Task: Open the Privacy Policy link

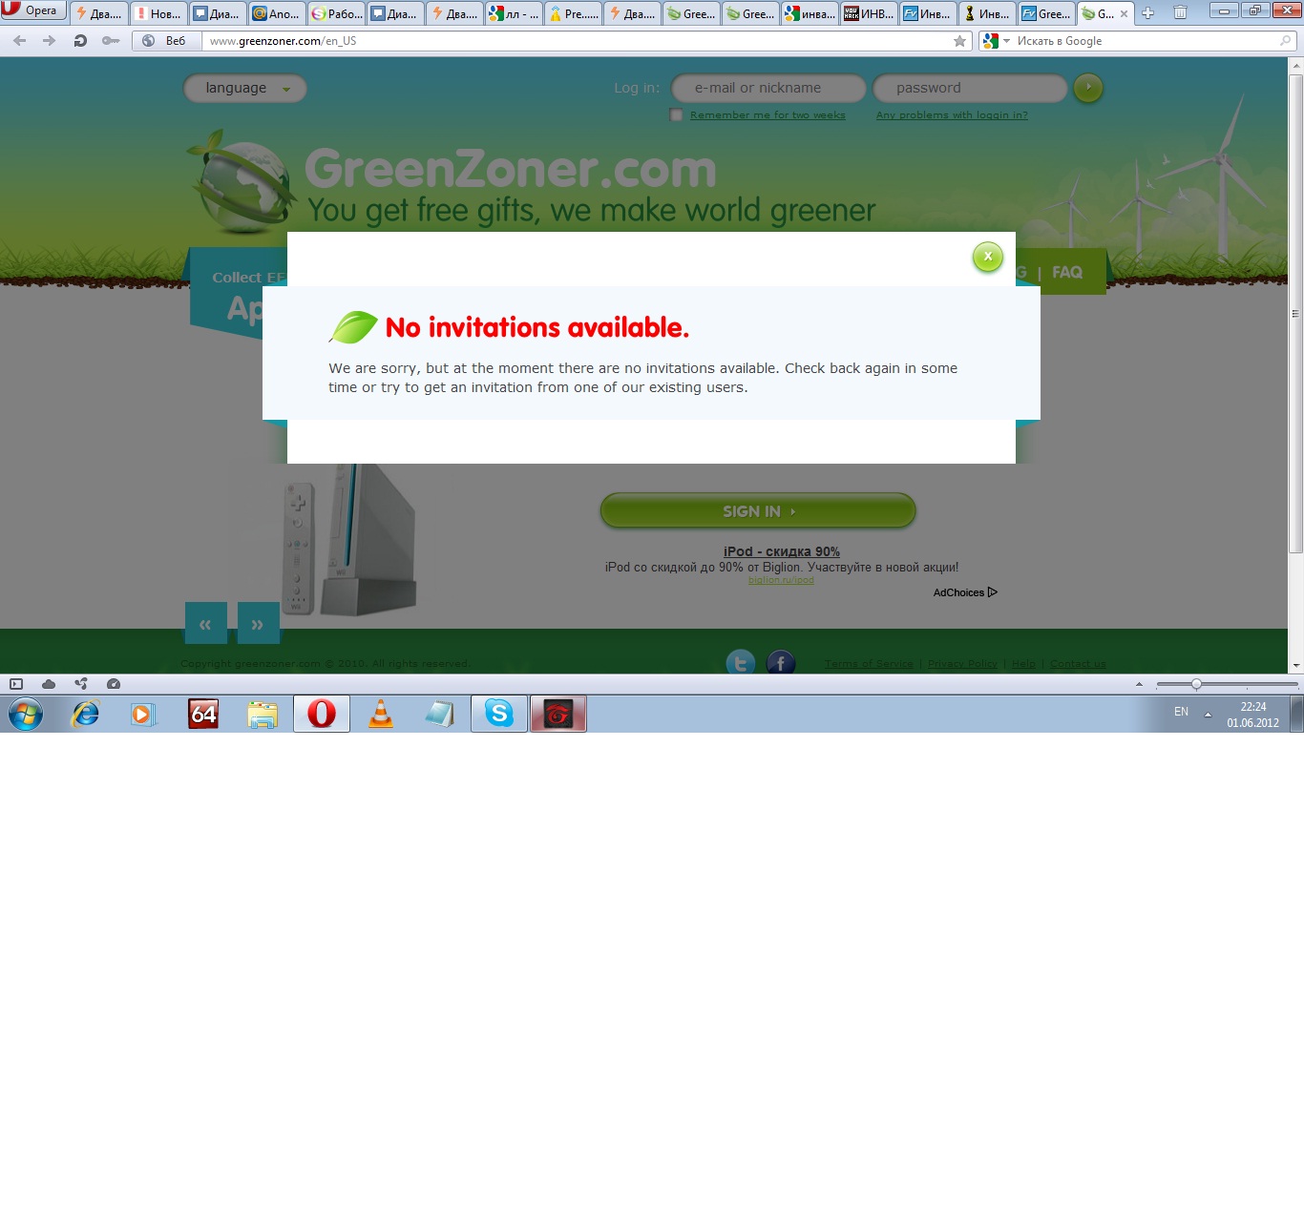Action: 962,664
